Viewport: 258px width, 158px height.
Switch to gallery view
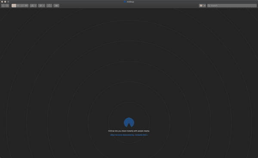point(26,6)
